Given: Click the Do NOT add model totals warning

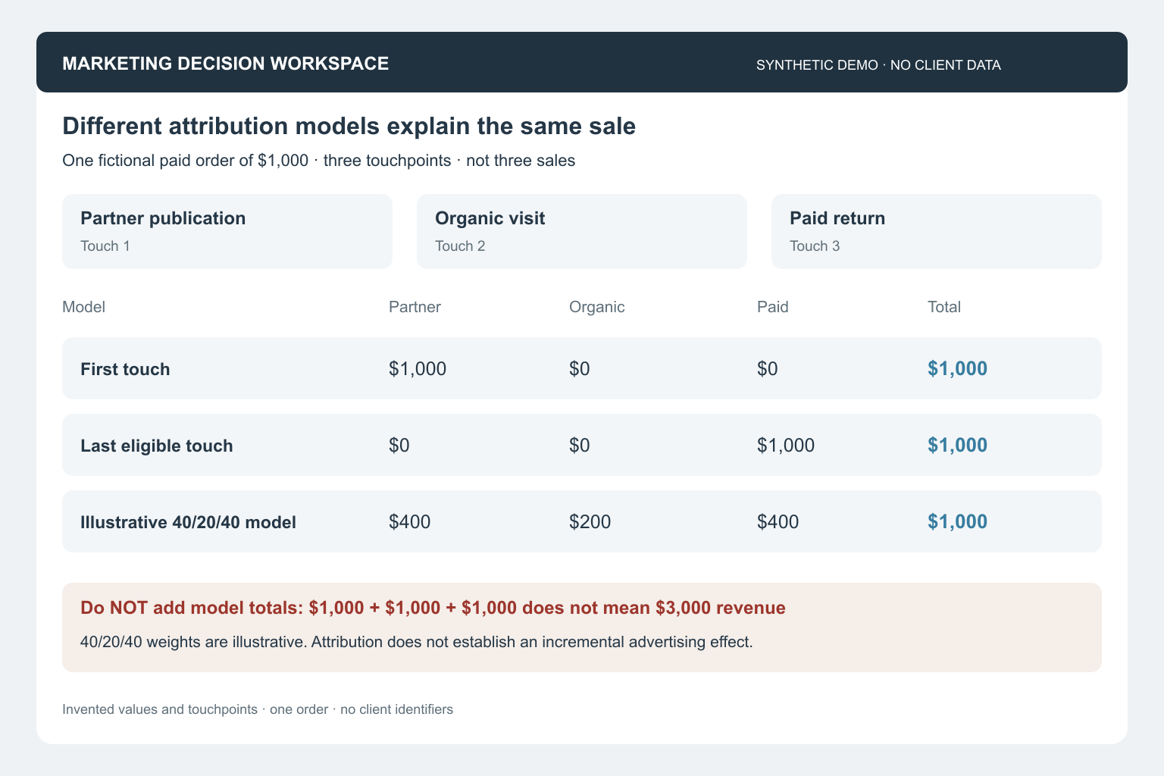Looking at the screenshot, I should pos(433,608).
